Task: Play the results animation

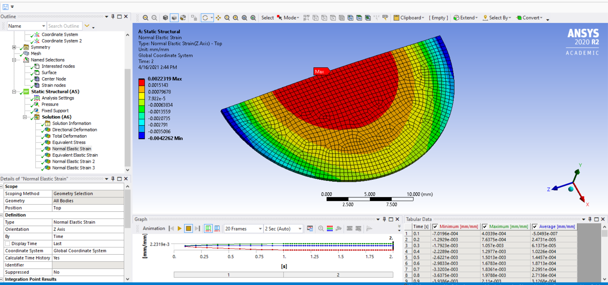Action: (180, 229)
